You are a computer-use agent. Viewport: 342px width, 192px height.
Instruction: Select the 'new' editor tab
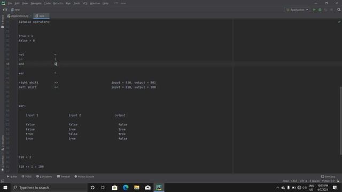41,16
